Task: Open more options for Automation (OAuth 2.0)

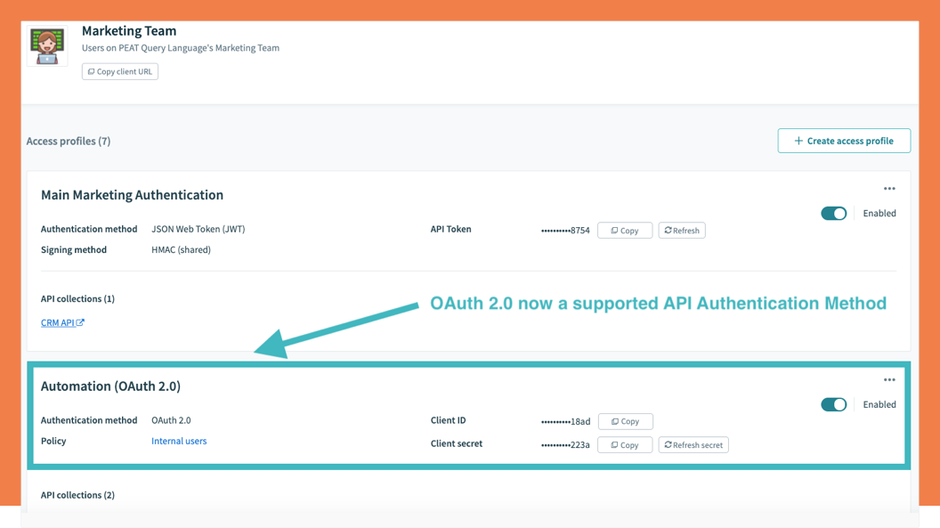Action: pyautogui.click(x=888, y=380)
